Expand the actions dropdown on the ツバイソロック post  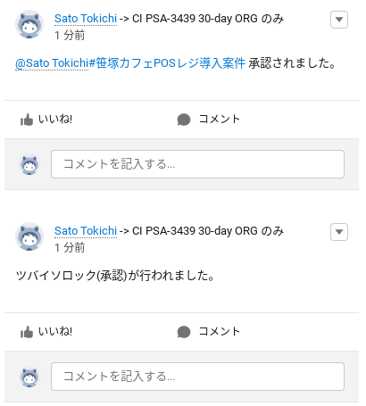pos(339,232)
